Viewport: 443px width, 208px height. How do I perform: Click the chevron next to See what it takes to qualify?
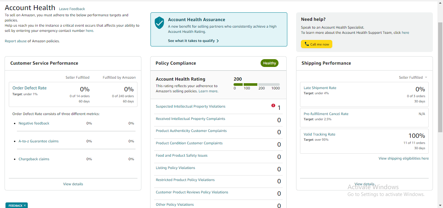point(218,41)
